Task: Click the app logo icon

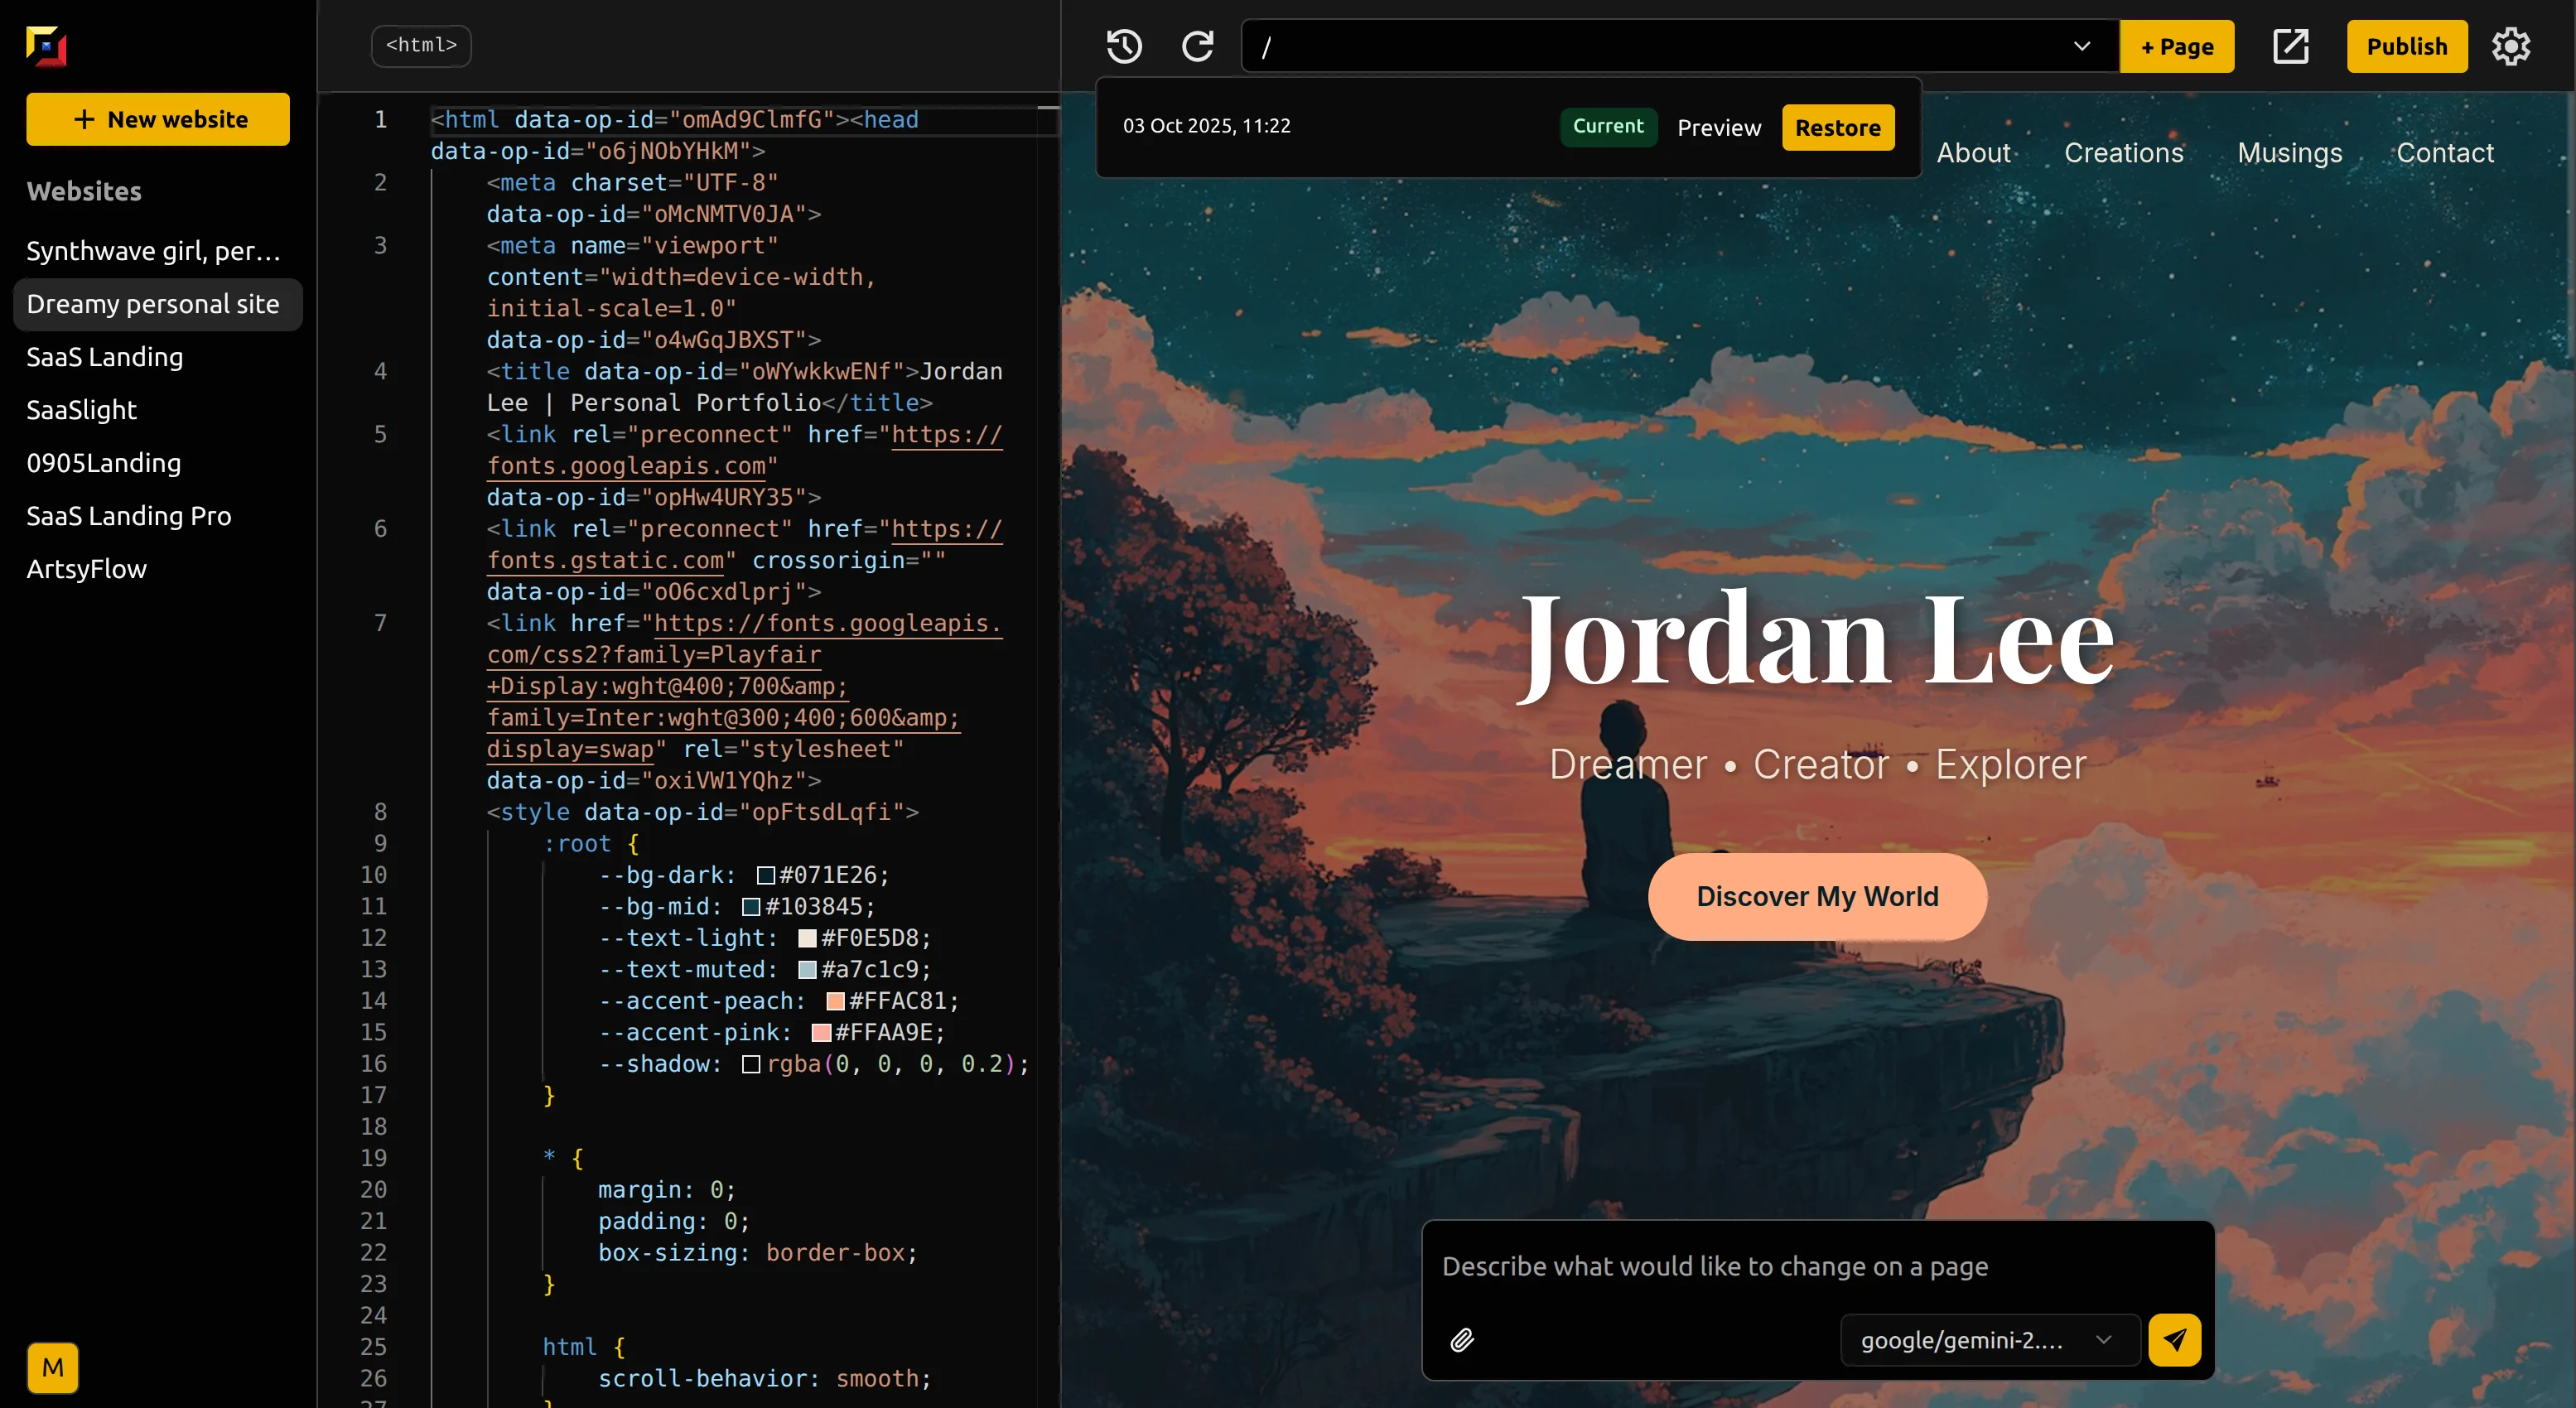Action: coord(46,46)
